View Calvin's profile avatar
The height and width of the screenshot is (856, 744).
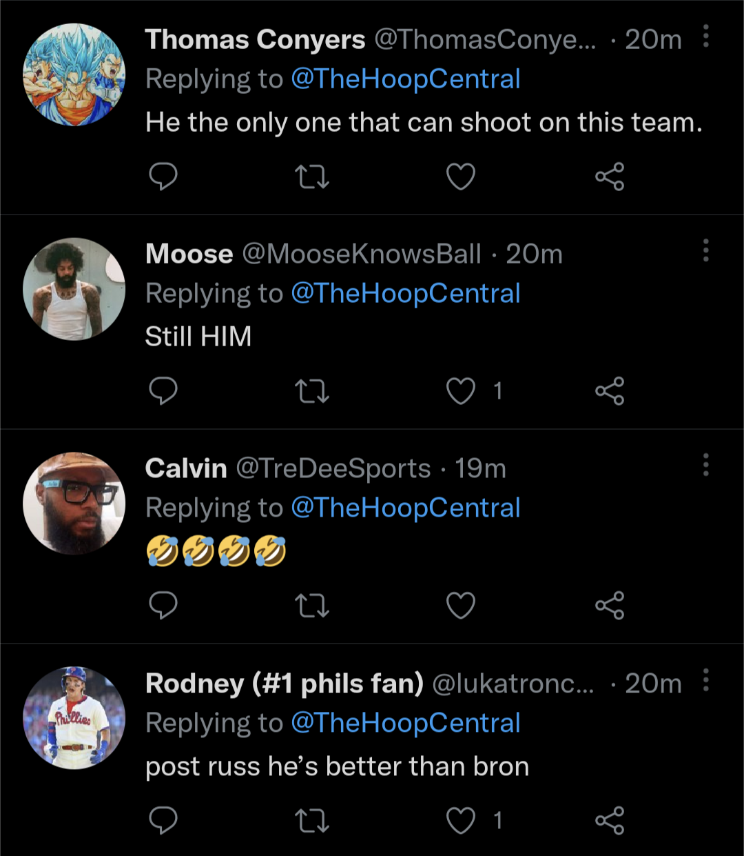(x=74, y=504)
